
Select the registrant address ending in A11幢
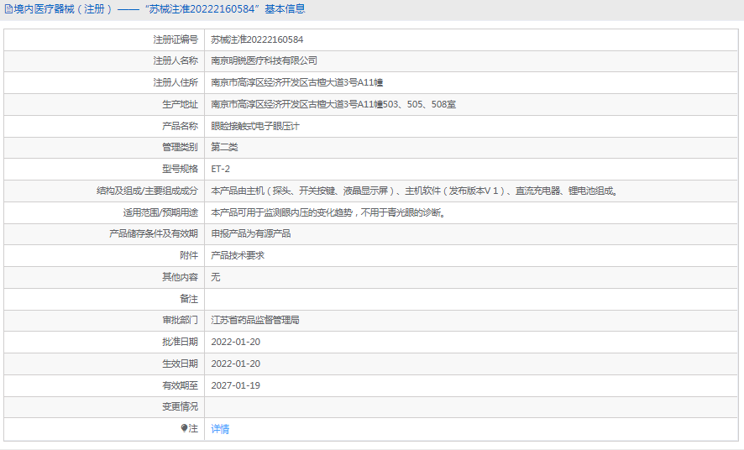(297, 82)
